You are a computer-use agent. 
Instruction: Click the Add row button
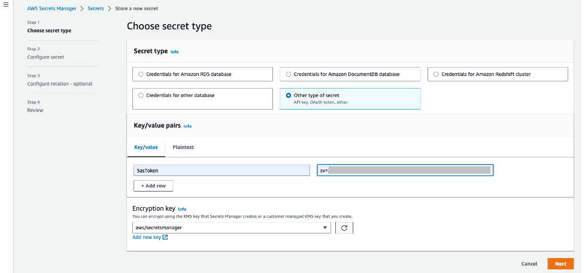153,186
